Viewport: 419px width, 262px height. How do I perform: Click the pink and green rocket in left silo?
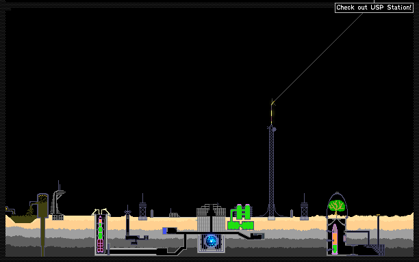click(x=100, y=234)
